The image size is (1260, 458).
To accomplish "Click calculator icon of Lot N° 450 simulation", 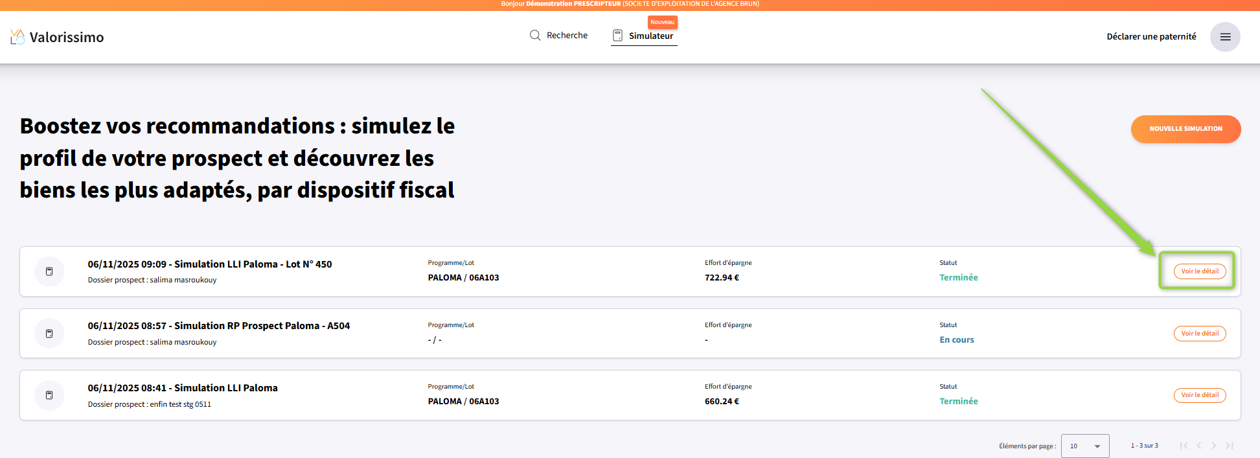I will coord(49,271).
